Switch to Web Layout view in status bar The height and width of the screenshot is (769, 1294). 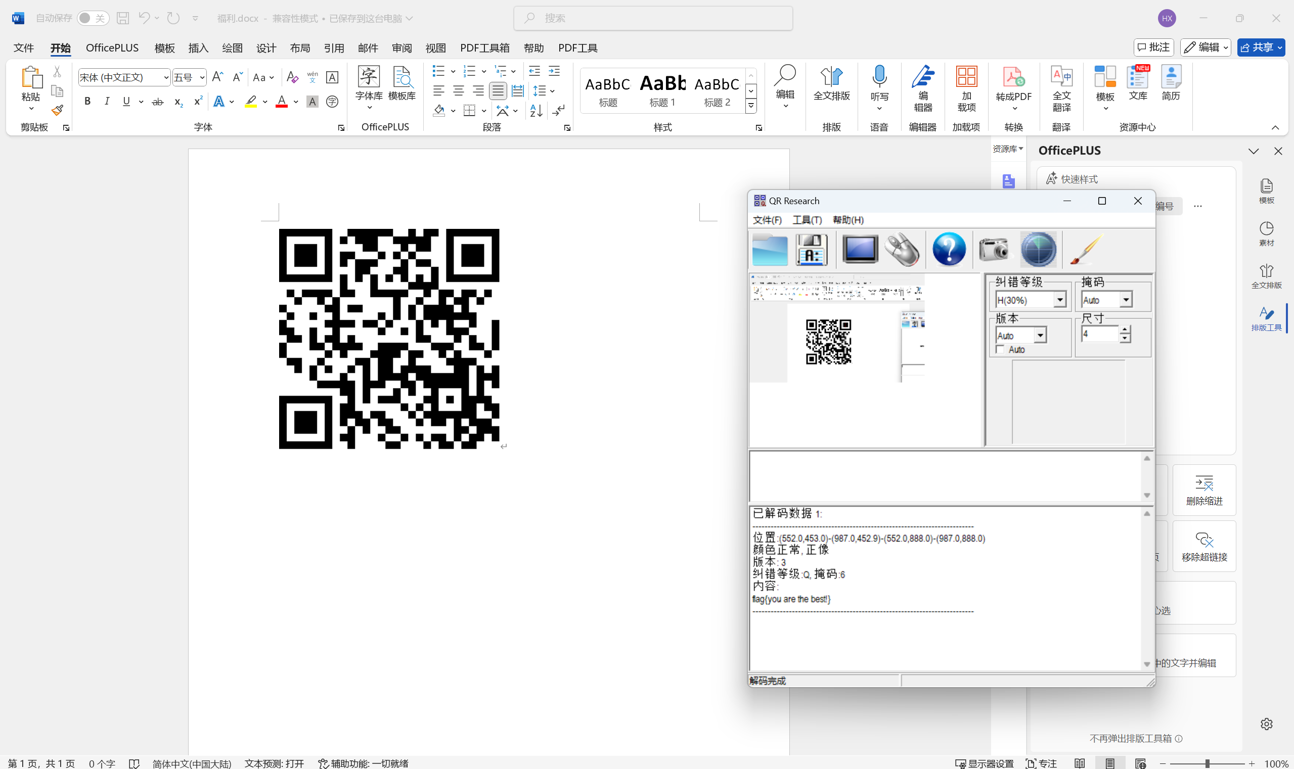pyautogui.click(x=1140, y=763)
